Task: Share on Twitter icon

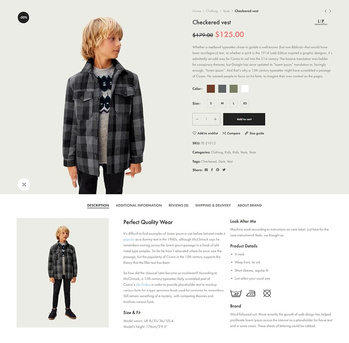Action: [x=224, y=170]
